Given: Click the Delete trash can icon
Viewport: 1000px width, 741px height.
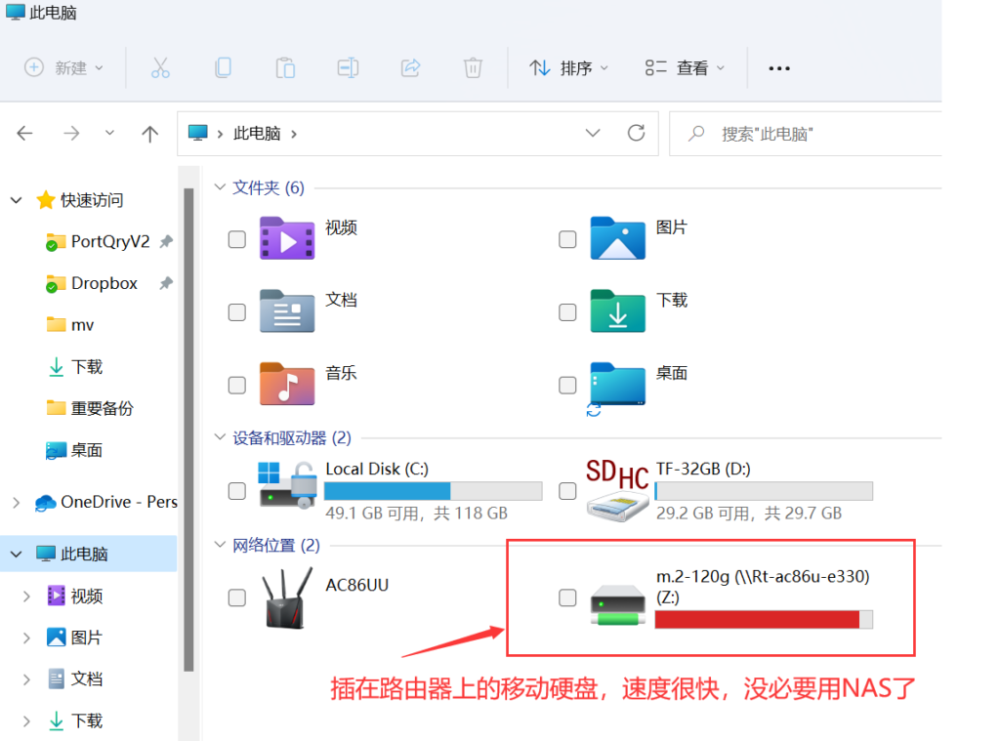Looking at the screenshot, I should point(473,67).
